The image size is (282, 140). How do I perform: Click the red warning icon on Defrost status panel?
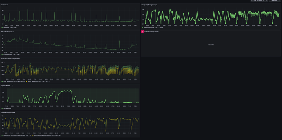(142, 32)
